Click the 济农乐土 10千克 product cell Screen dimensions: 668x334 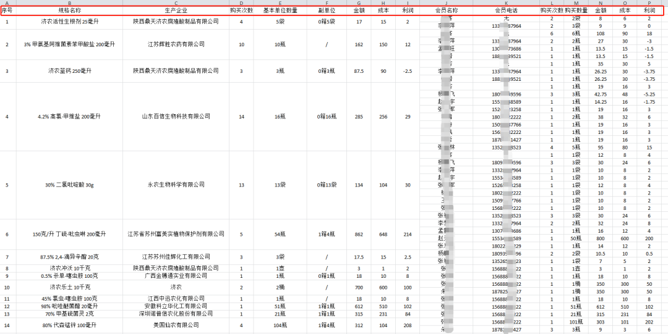pyautogui.click(x=69, y=287)
